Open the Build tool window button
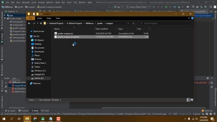The image size is (217, 122). tap(35, 111)
